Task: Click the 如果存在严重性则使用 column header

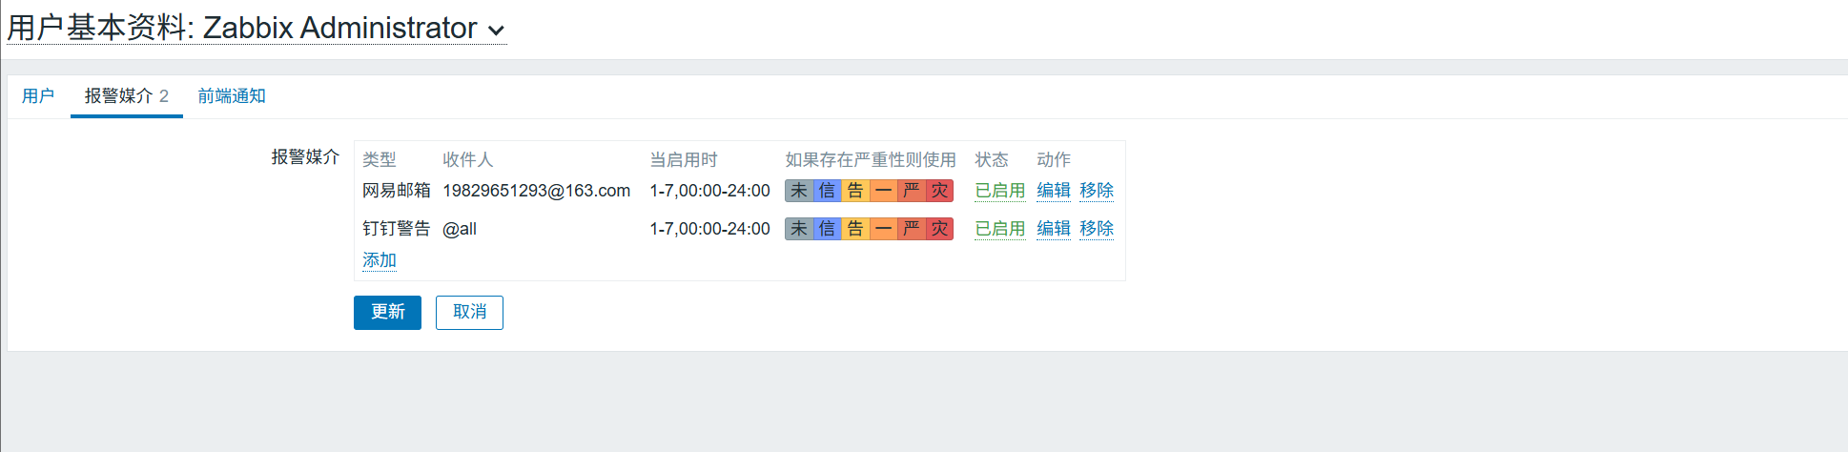Action: [x=871, y=159]
